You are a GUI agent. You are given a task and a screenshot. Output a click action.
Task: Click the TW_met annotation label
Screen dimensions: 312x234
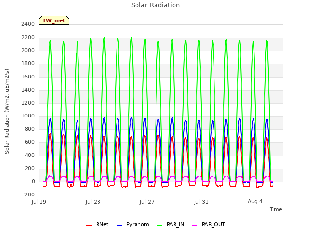[54, 20]
